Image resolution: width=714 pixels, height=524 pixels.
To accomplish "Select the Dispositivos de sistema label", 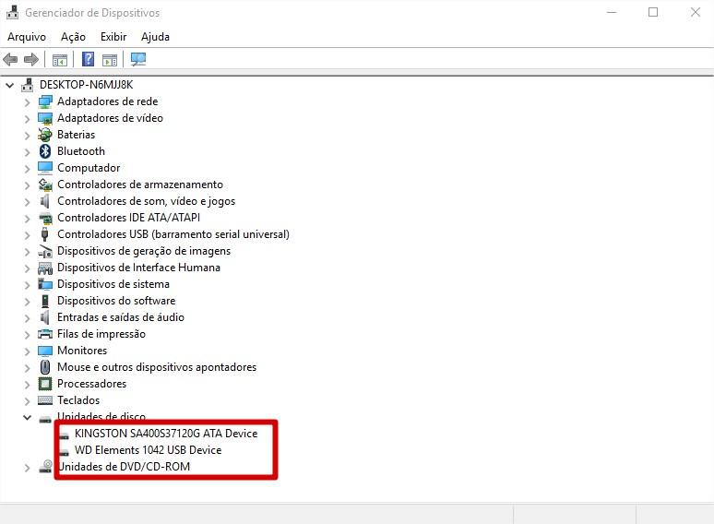I will pos(113,284).
